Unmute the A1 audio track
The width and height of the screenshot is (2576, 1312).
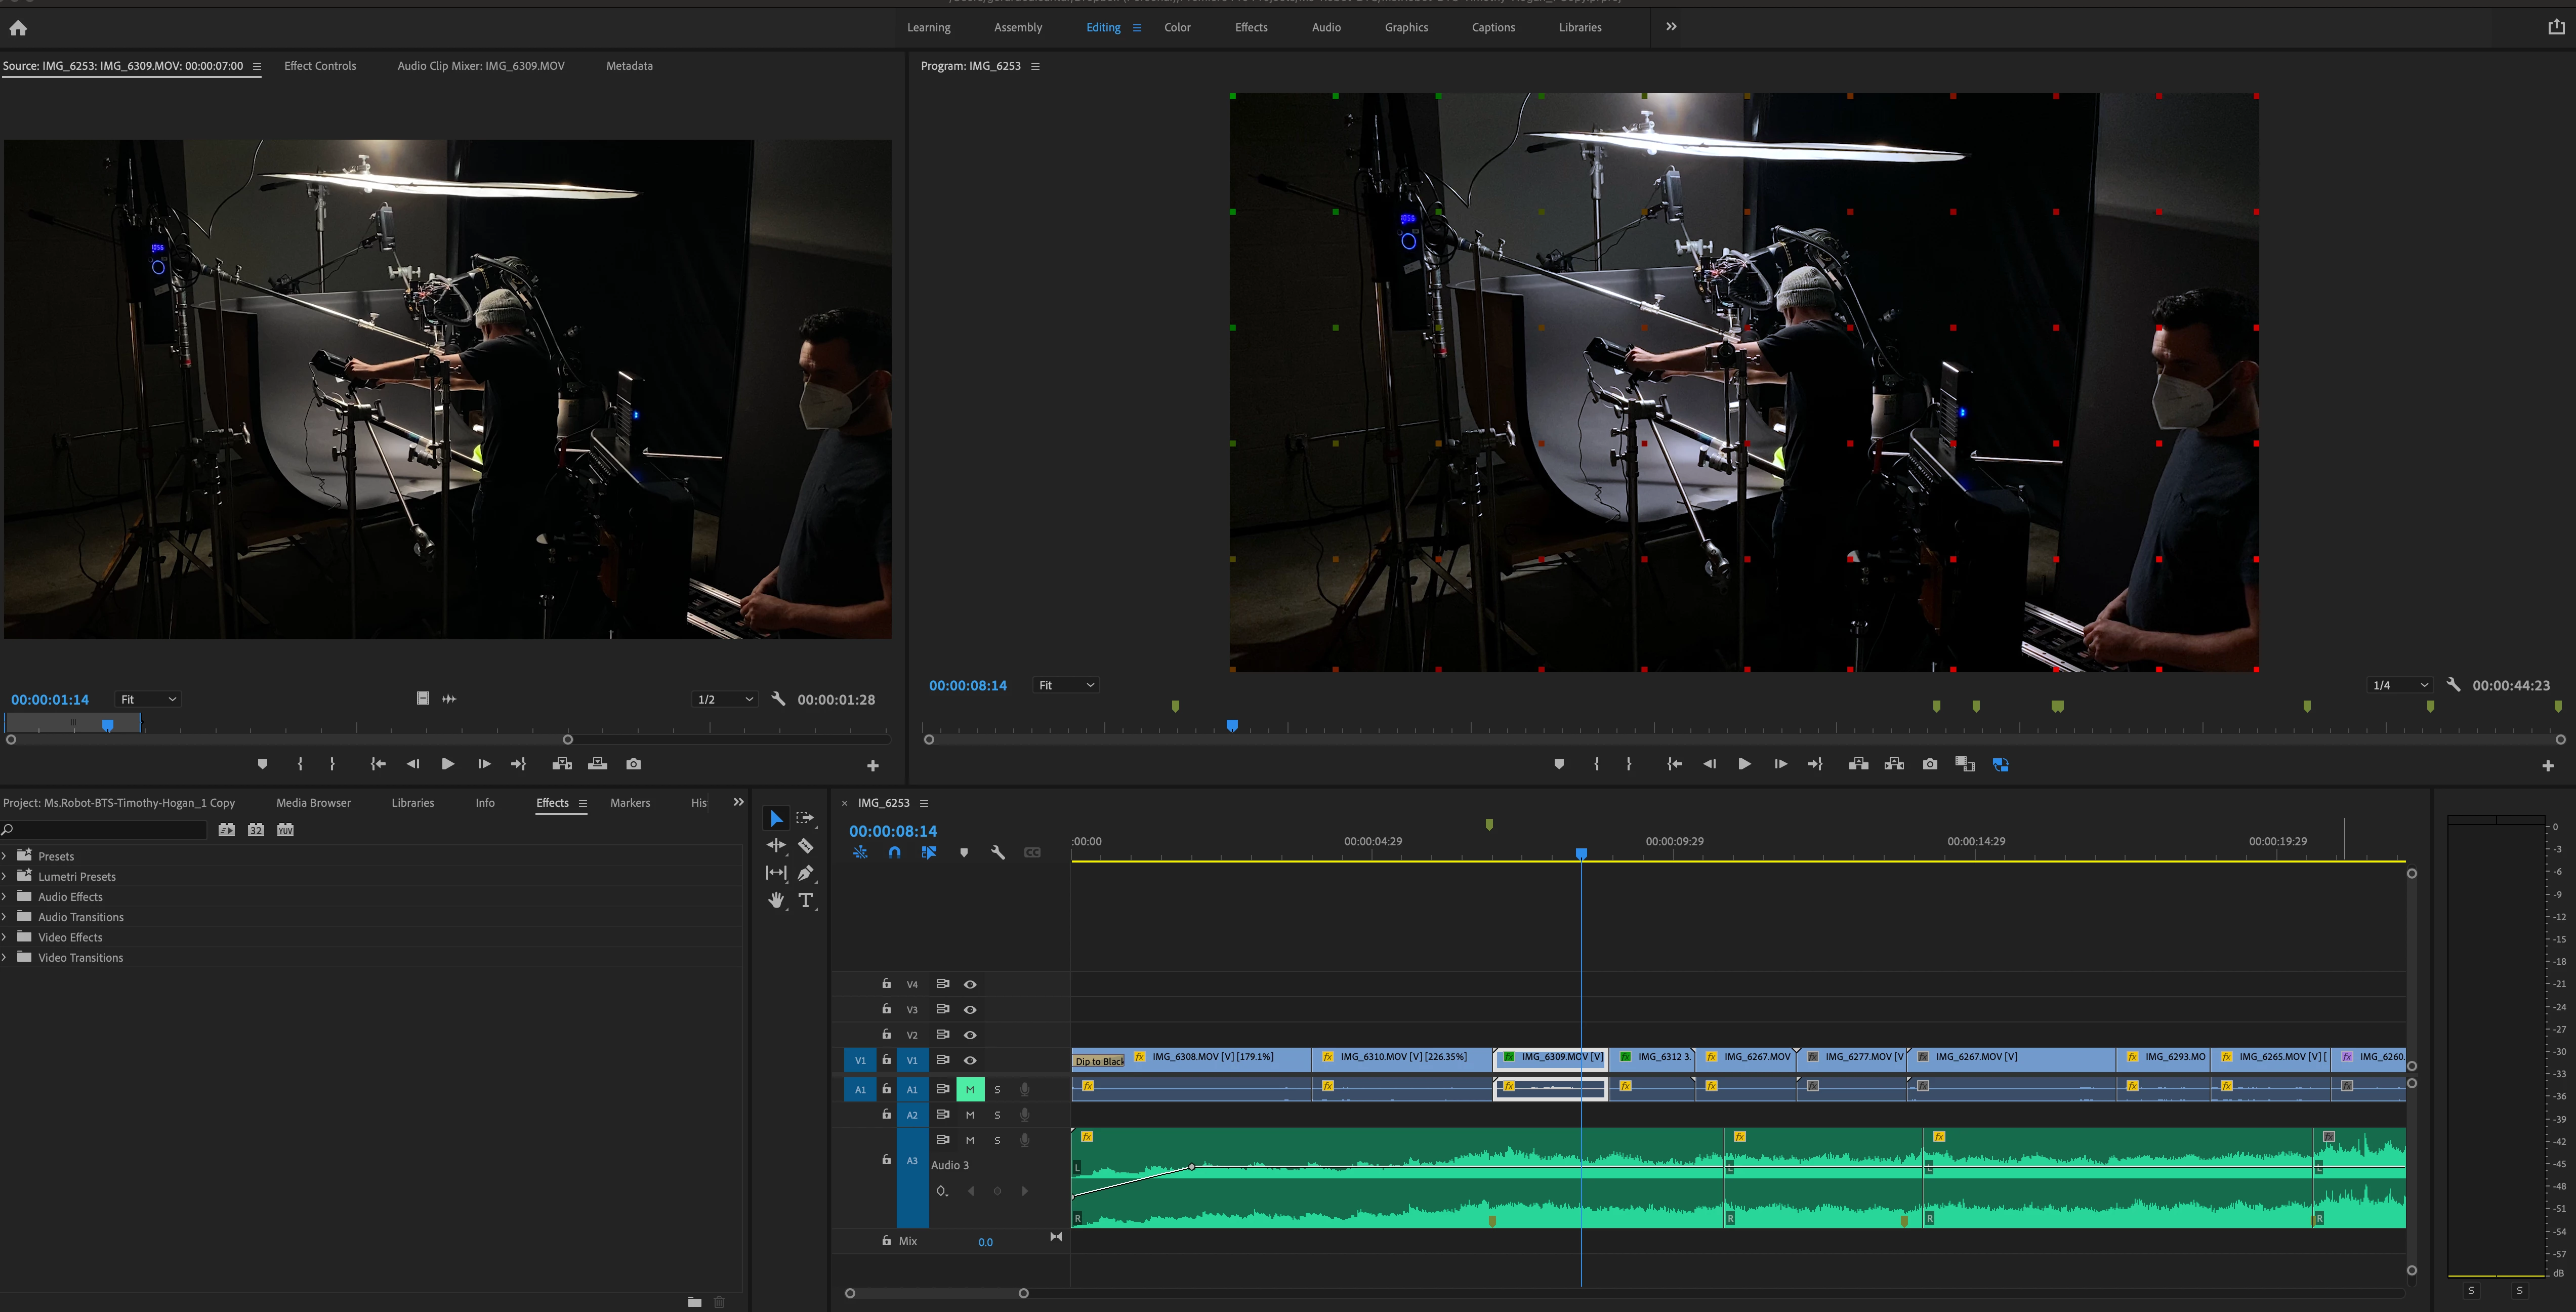[969, 1089]
